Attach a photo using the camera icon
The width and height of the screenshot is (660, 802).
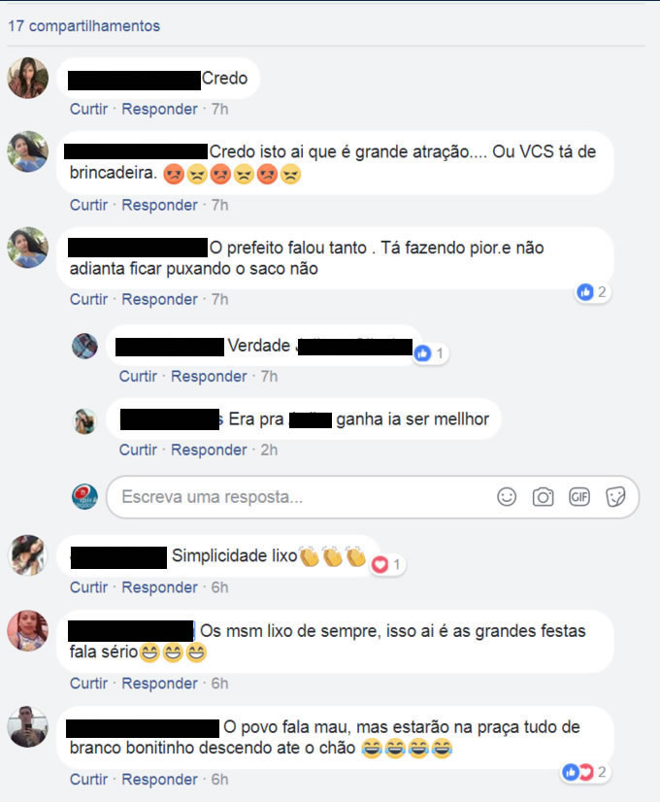point(543,497)
